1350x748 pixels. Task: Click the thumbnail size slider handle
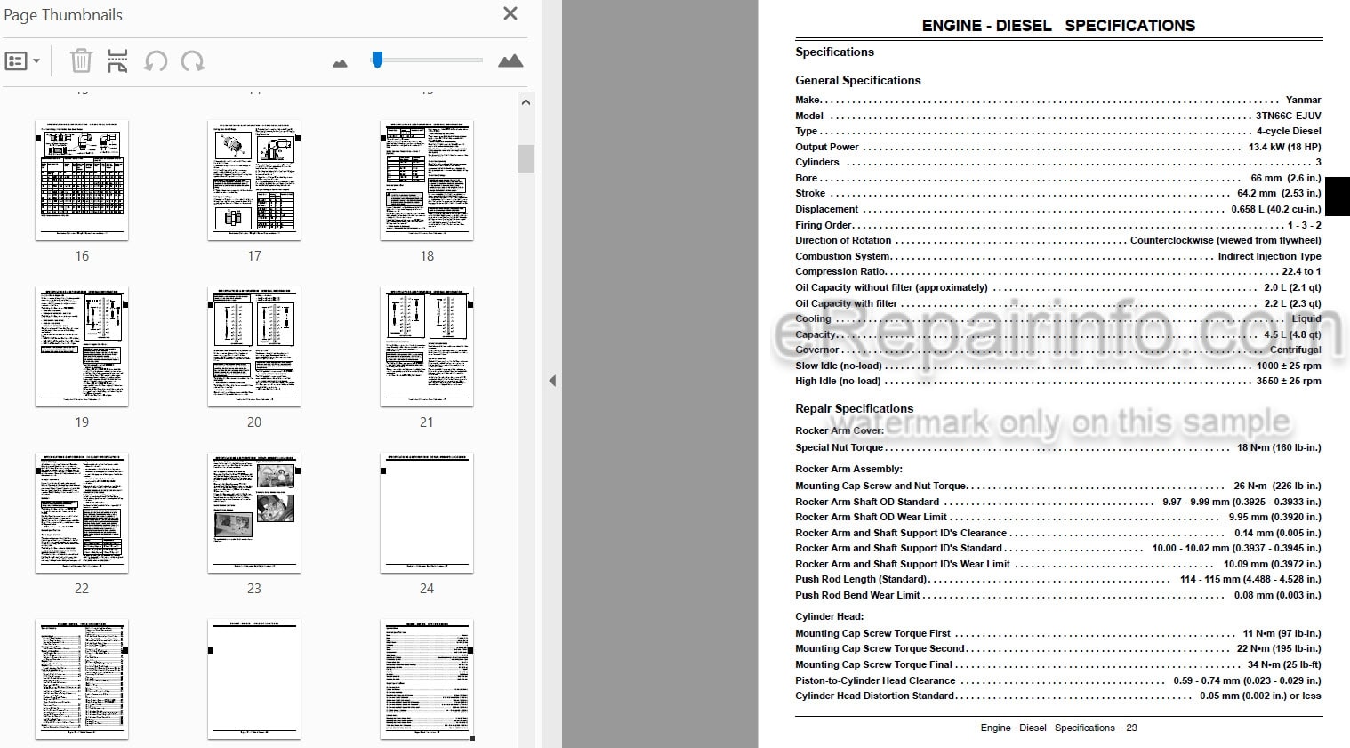(x=377, y=60)
